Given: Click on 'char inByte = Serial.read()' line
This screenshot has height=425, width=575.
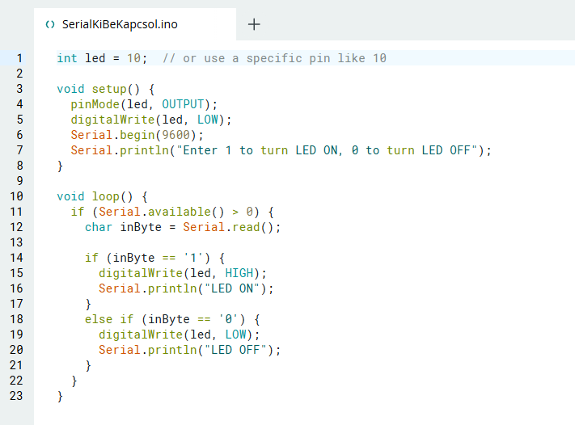Looking at the screenshot, I should click(x=183, y=227).
